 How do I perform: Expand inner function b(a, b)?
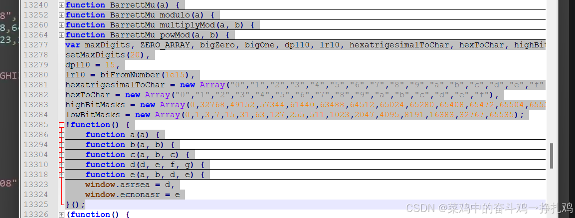62,145
